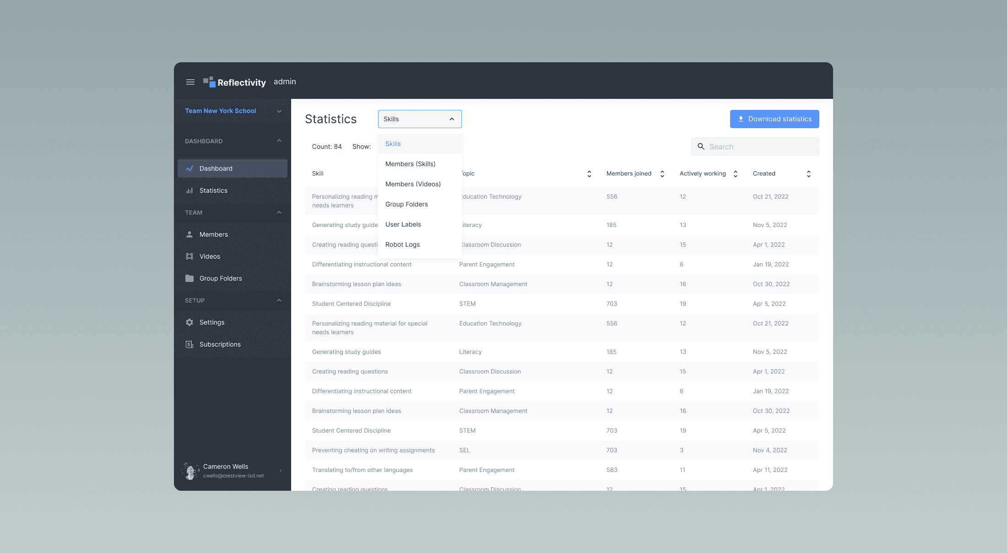Click Cameron Wells profile avatar
The height and width of the screenshot is (553, 1007).
(190, 471)
